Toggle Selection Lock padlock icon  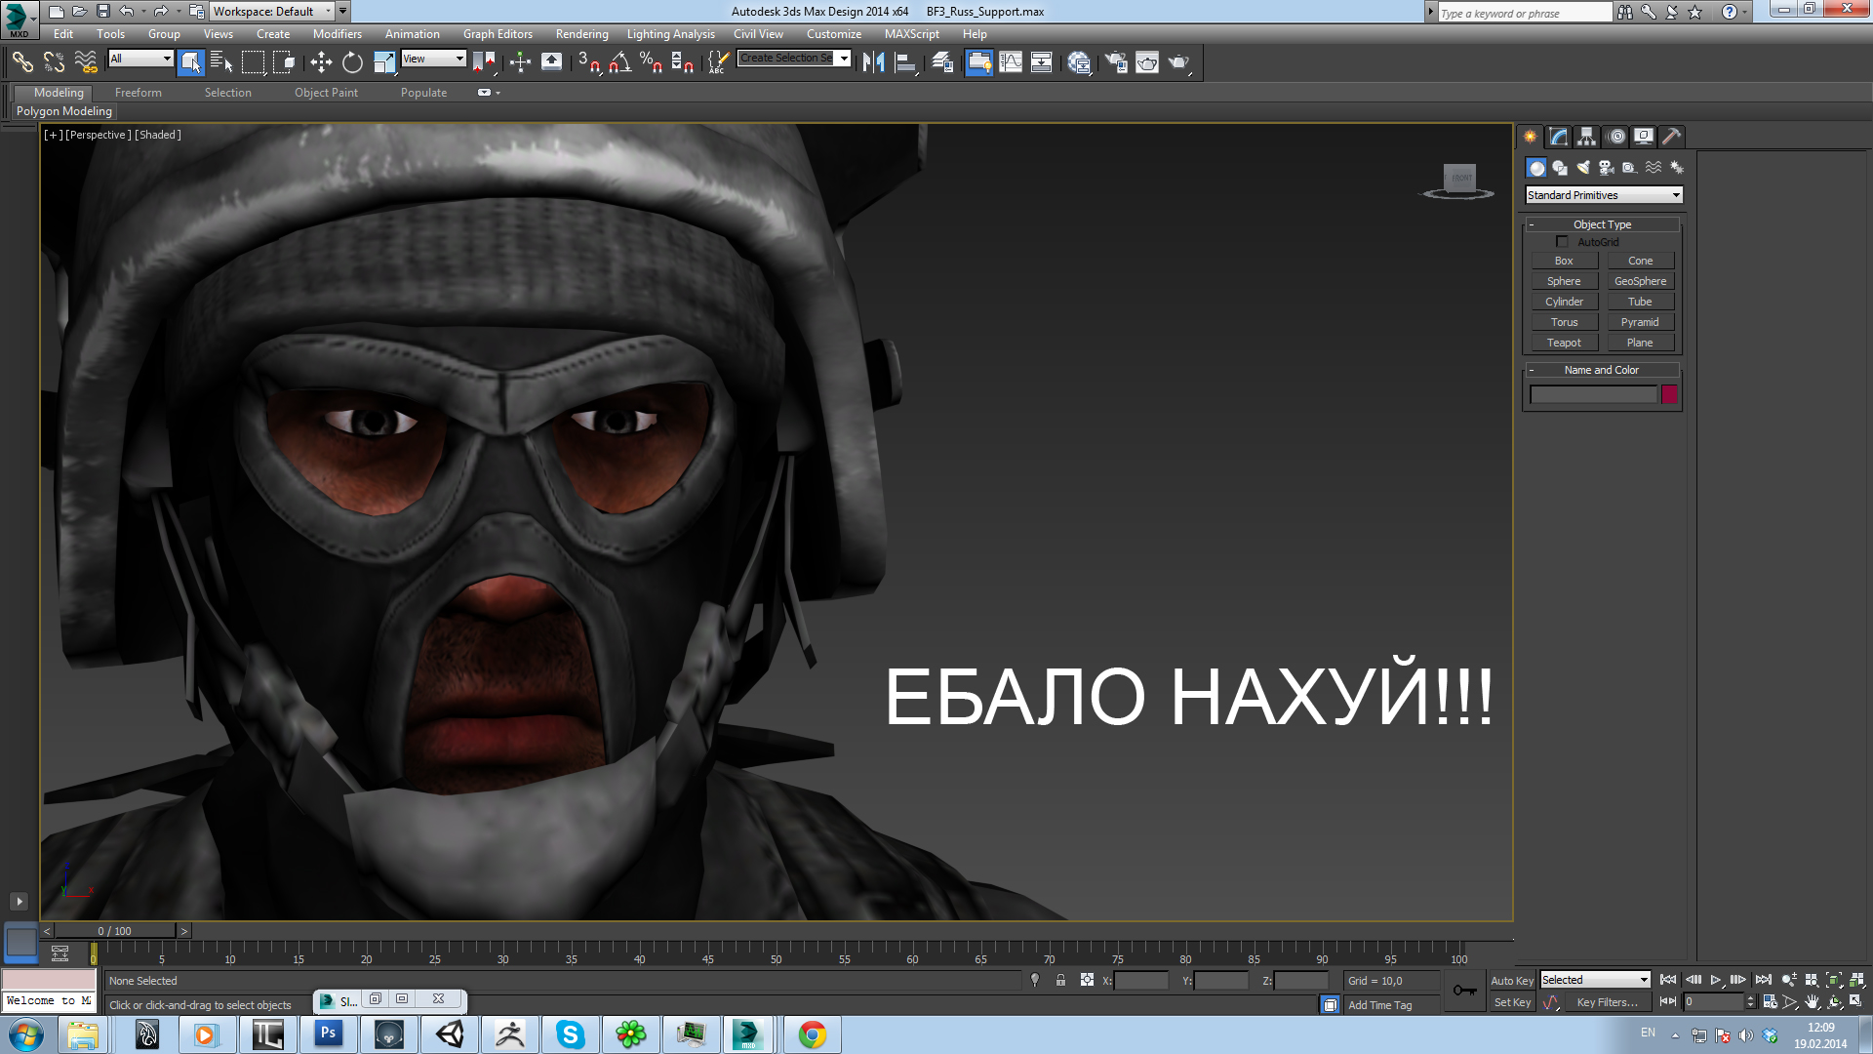tap(1060, 980)
